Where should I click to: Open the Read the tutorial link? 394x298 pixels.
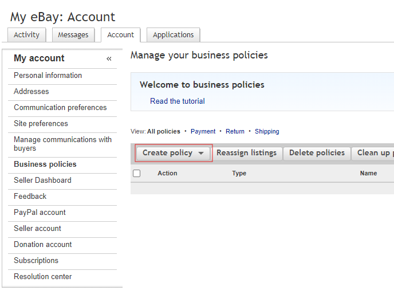tap(178, 101)
